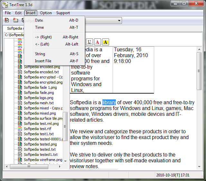The height and width of the screenshot is (181, 206).
Task: Click the text icon beside Softpedia test1.txt
Action: tap(20, 134)
